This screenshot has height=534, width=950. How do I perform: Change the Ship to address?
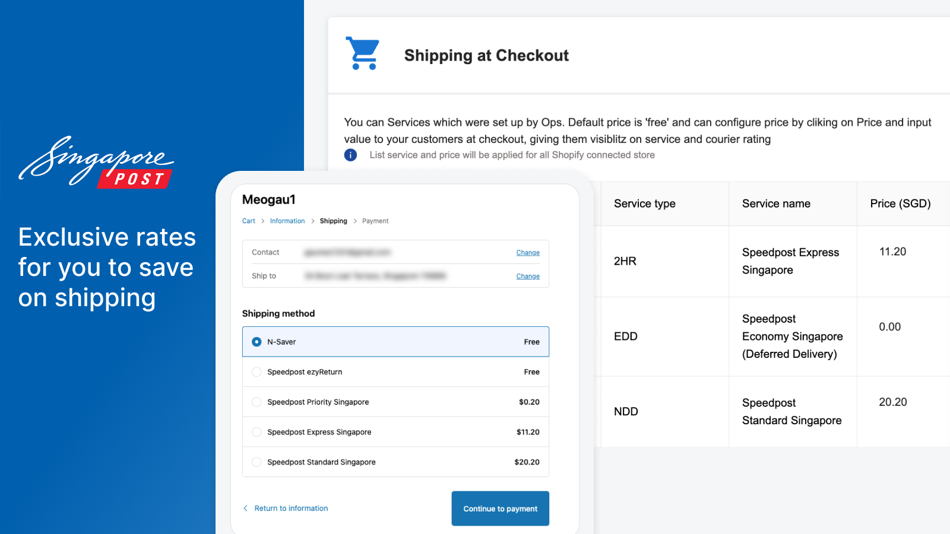(528, 276)
